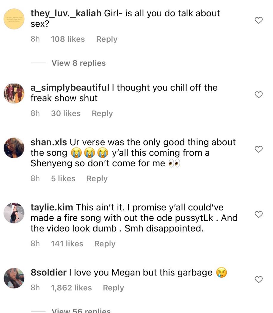Expand View 56 replies thread
The image size is (273, 313).
pyautogui.click(x=81, y=311)
